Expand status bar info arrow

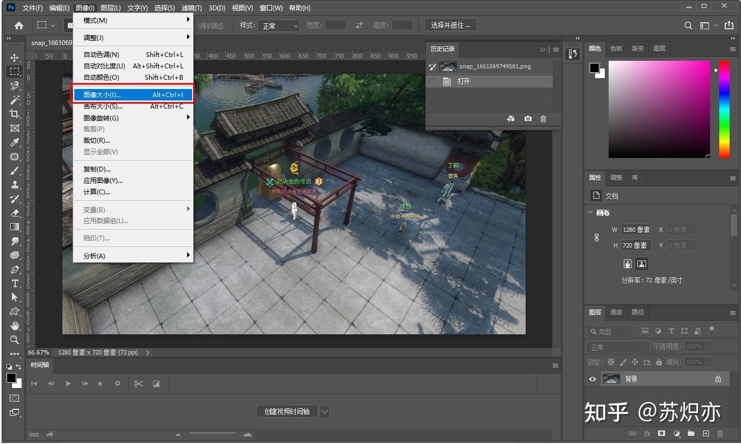point(148,352)
